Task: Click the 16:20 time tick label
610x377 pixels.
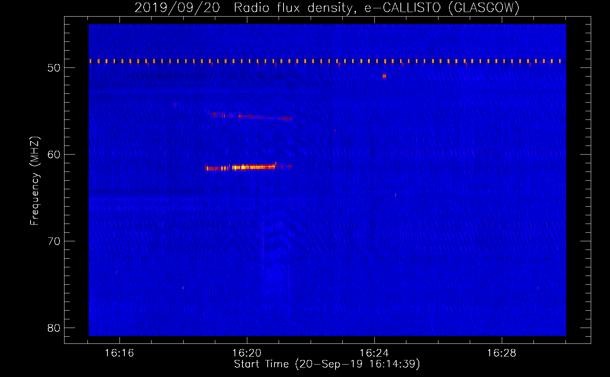Action: (247, 353)
